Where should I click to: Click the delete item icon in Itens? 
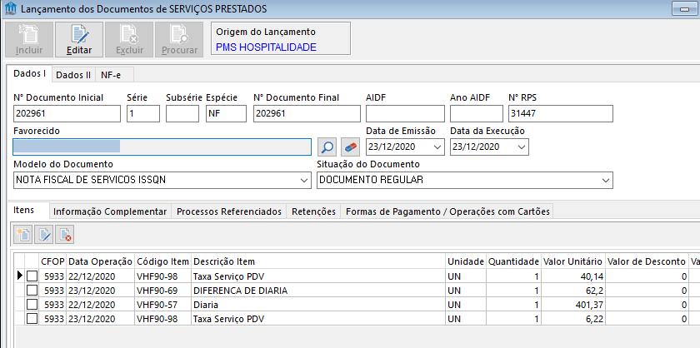click(64, 235)
